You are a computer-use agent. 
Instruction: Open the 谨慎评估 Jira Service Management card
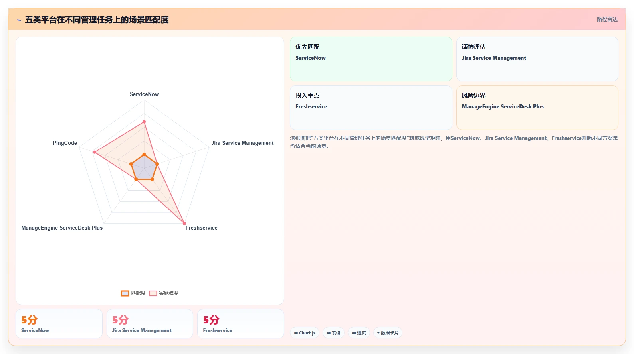pyautogui.click(x=537, y=59)
